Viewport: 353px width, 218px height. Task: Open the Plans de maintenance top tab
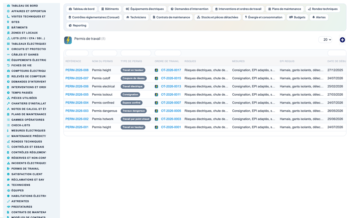pyautogui.click(x=285, y=9)
